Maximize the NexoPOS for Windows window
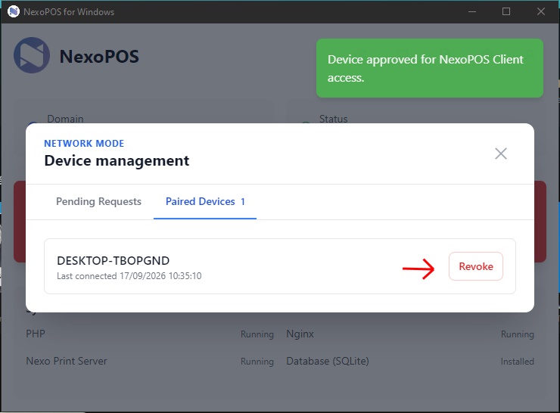Viewport: 560px width, 413px height. tap(506, 12)
